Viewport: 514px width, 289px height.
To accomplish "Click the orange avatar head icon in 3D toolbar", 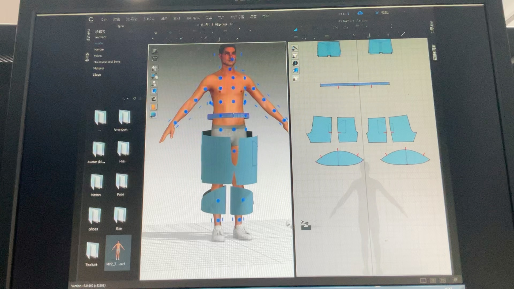I will coord(154,107).
